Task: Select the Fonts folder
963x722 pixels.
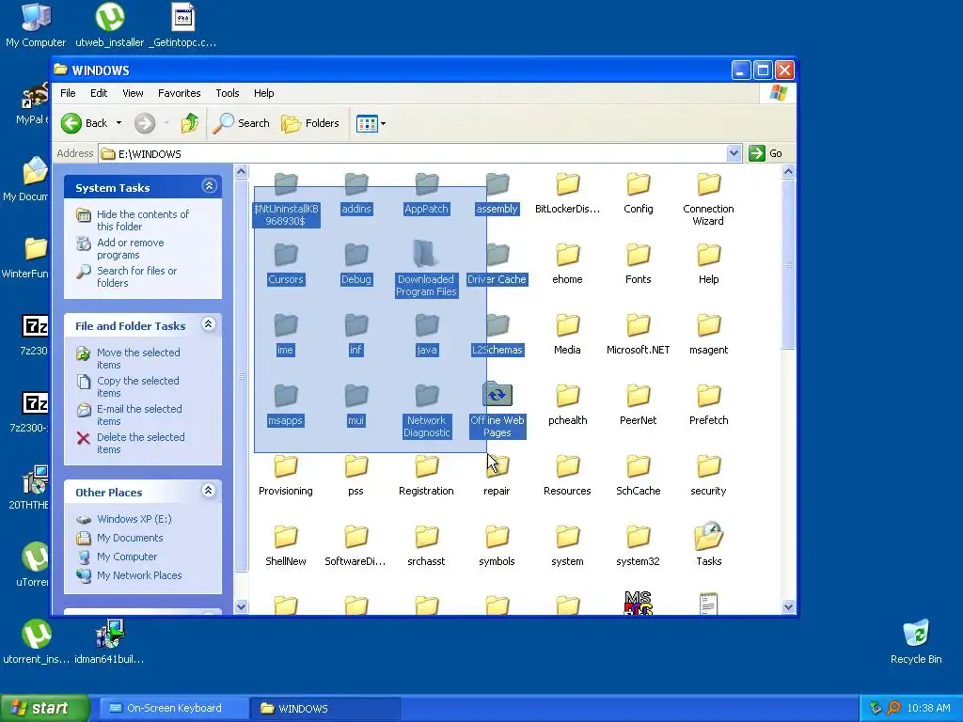Action: (x=639, y=264)
